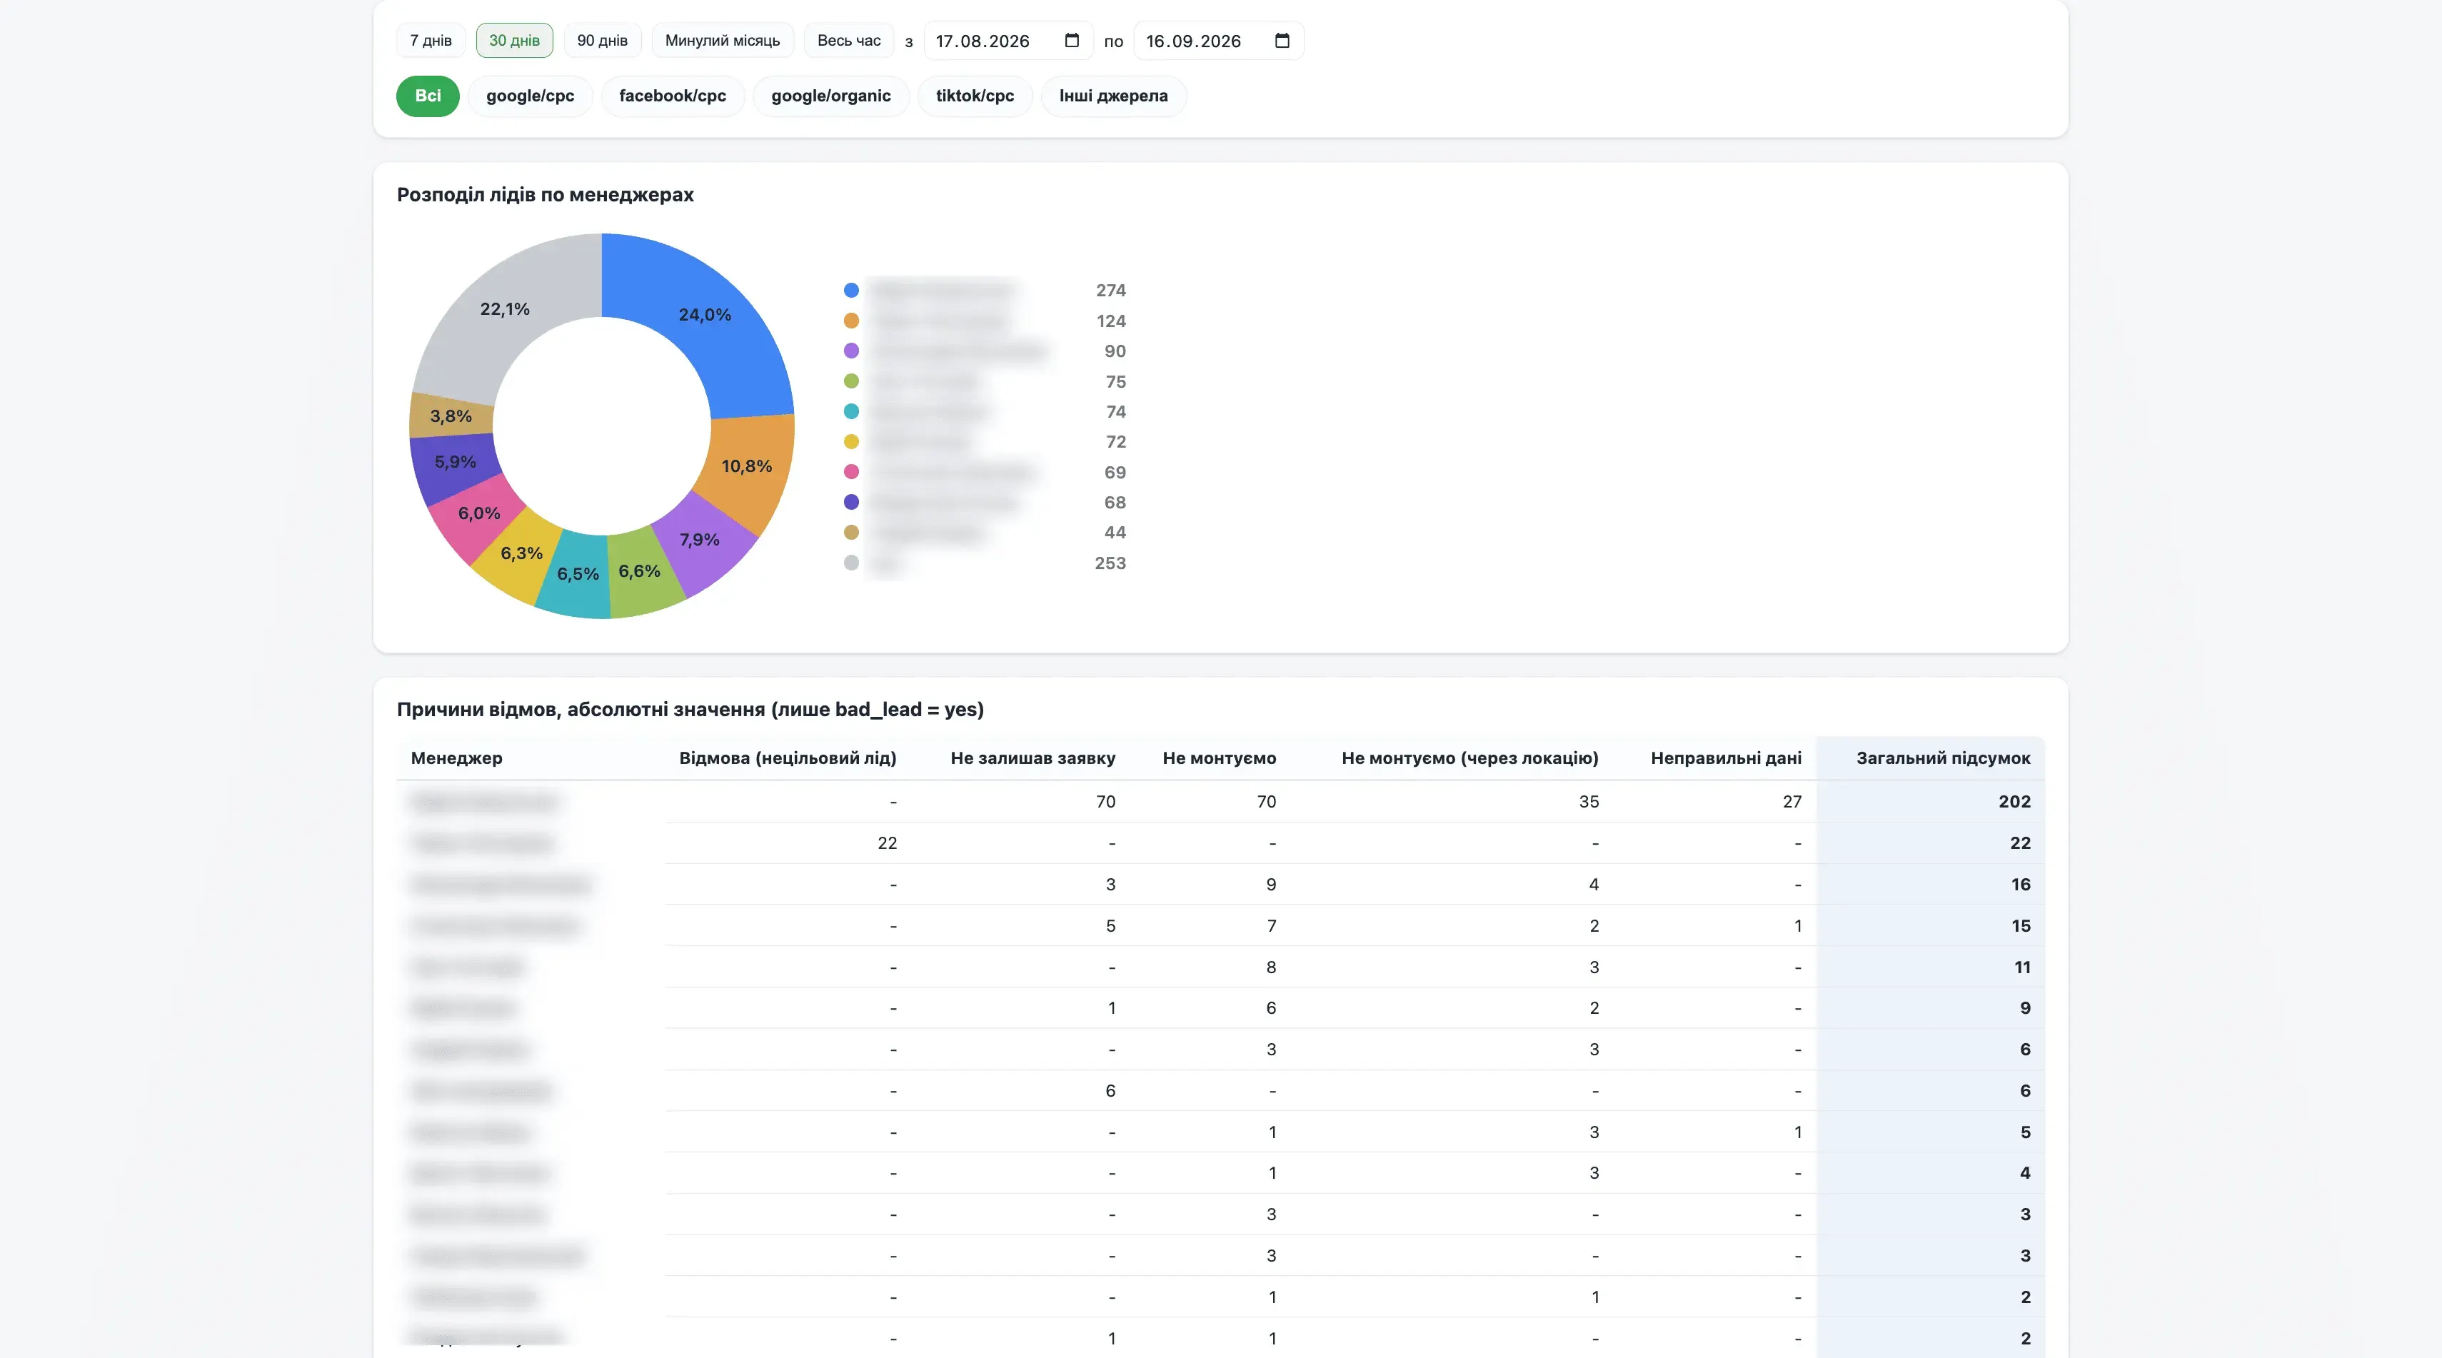Image resolution: width=2442 pixels, height=1358 pixels.
Task: Select the 90 днів period
Action: point(602,41)
